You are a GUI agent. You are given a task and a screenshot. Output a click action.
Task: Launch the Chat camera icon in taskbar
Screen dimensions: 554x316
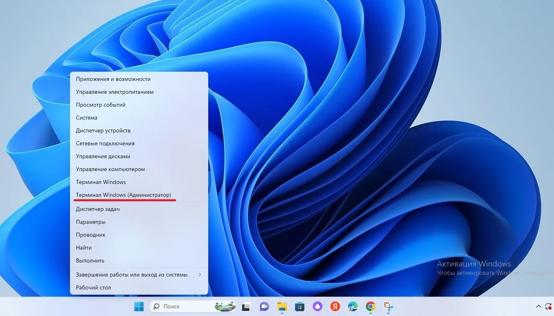[x=264, y=306]
